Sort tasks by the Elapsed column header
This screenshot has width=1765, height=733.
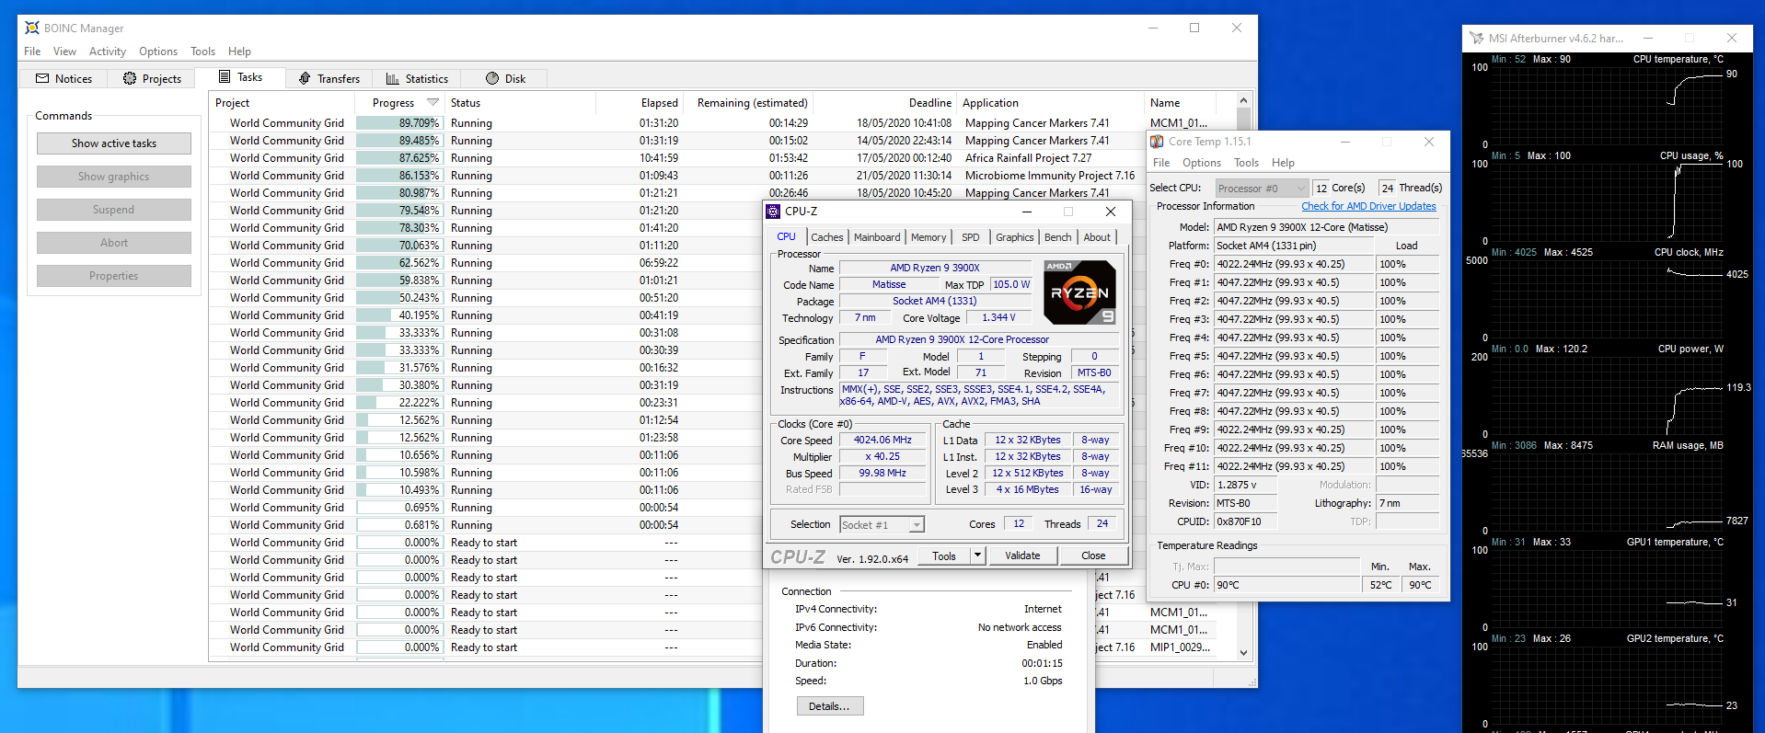click(639, 103)
